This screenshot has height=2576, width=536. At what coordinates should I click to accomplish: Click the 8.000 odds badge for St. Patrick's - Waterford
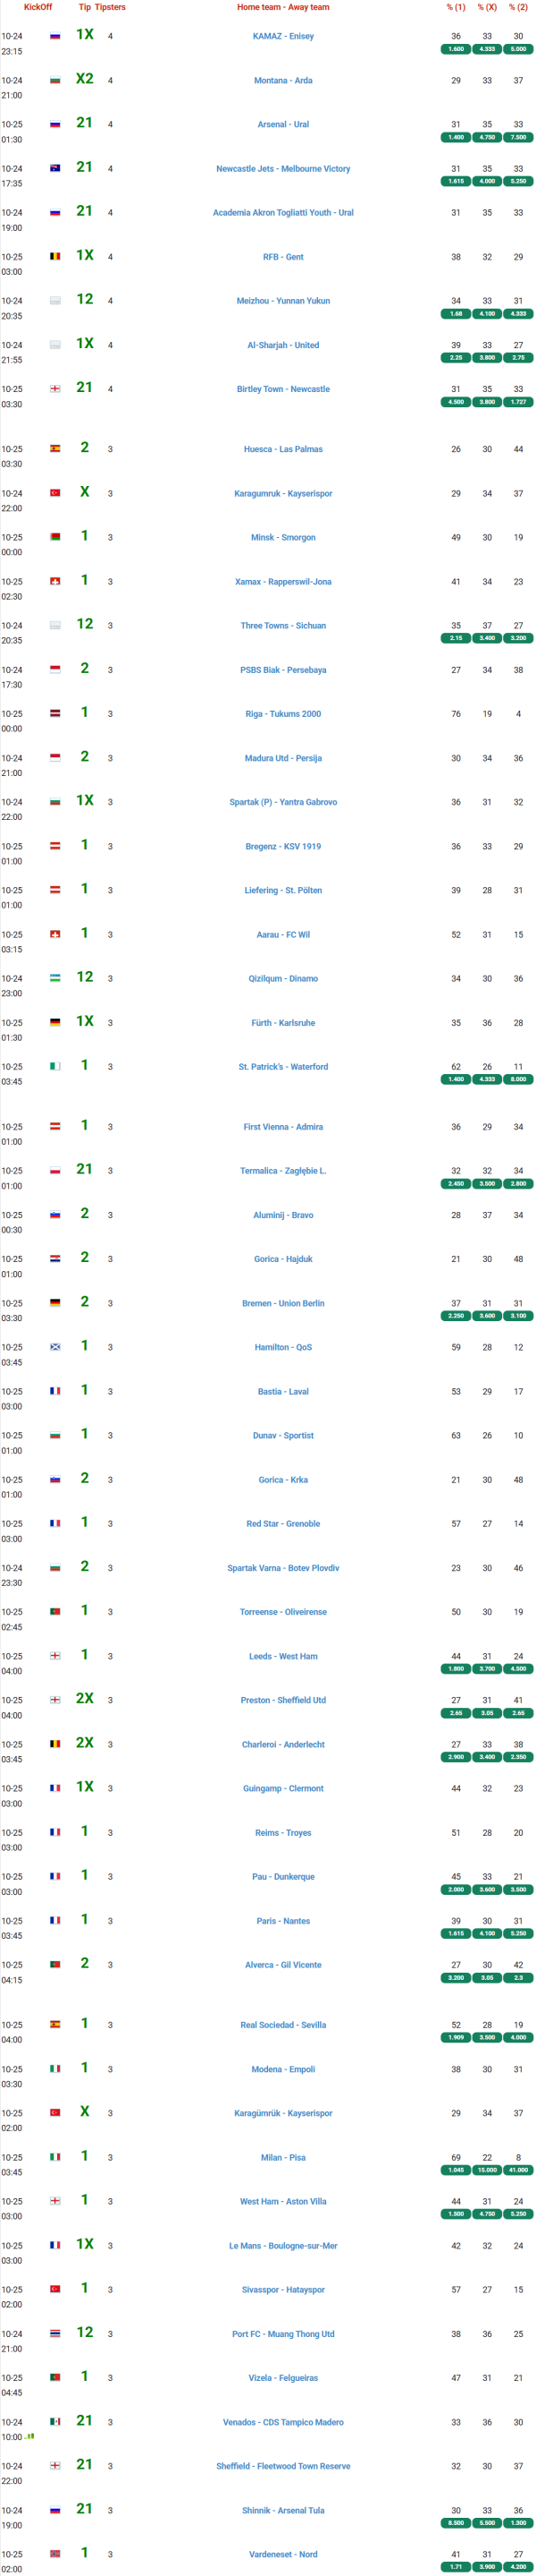coord(518,1079)
